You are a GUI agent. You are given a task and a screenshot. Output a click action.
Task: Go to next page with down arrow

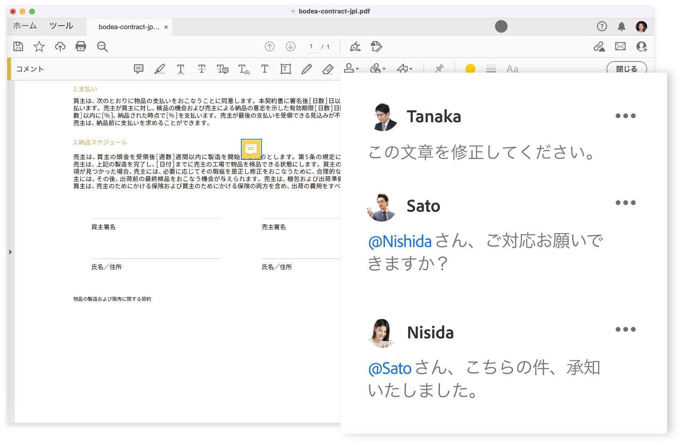pos(291,47)
